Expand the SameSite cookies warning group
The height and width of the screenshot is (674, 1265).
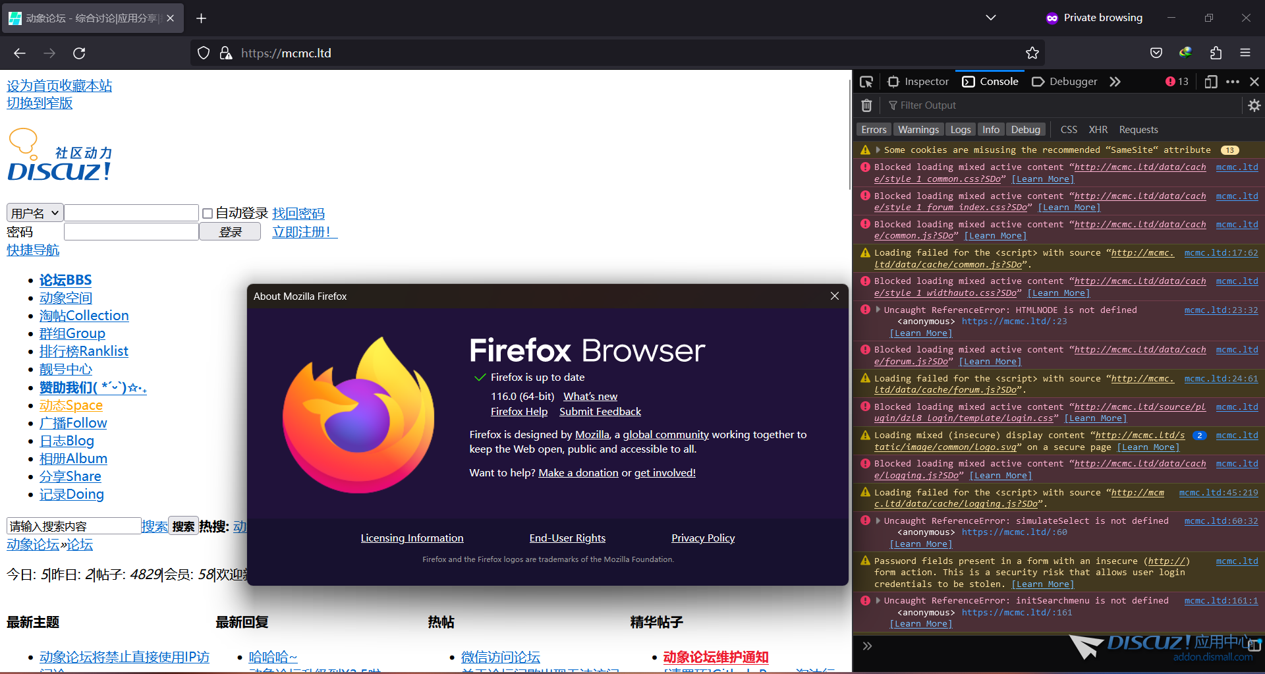pos(878,150)
